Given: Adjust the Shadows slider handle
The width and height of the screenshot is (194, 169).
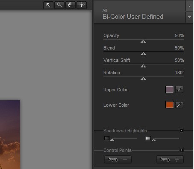Looking at the screenshot, I should click(112, 140).
